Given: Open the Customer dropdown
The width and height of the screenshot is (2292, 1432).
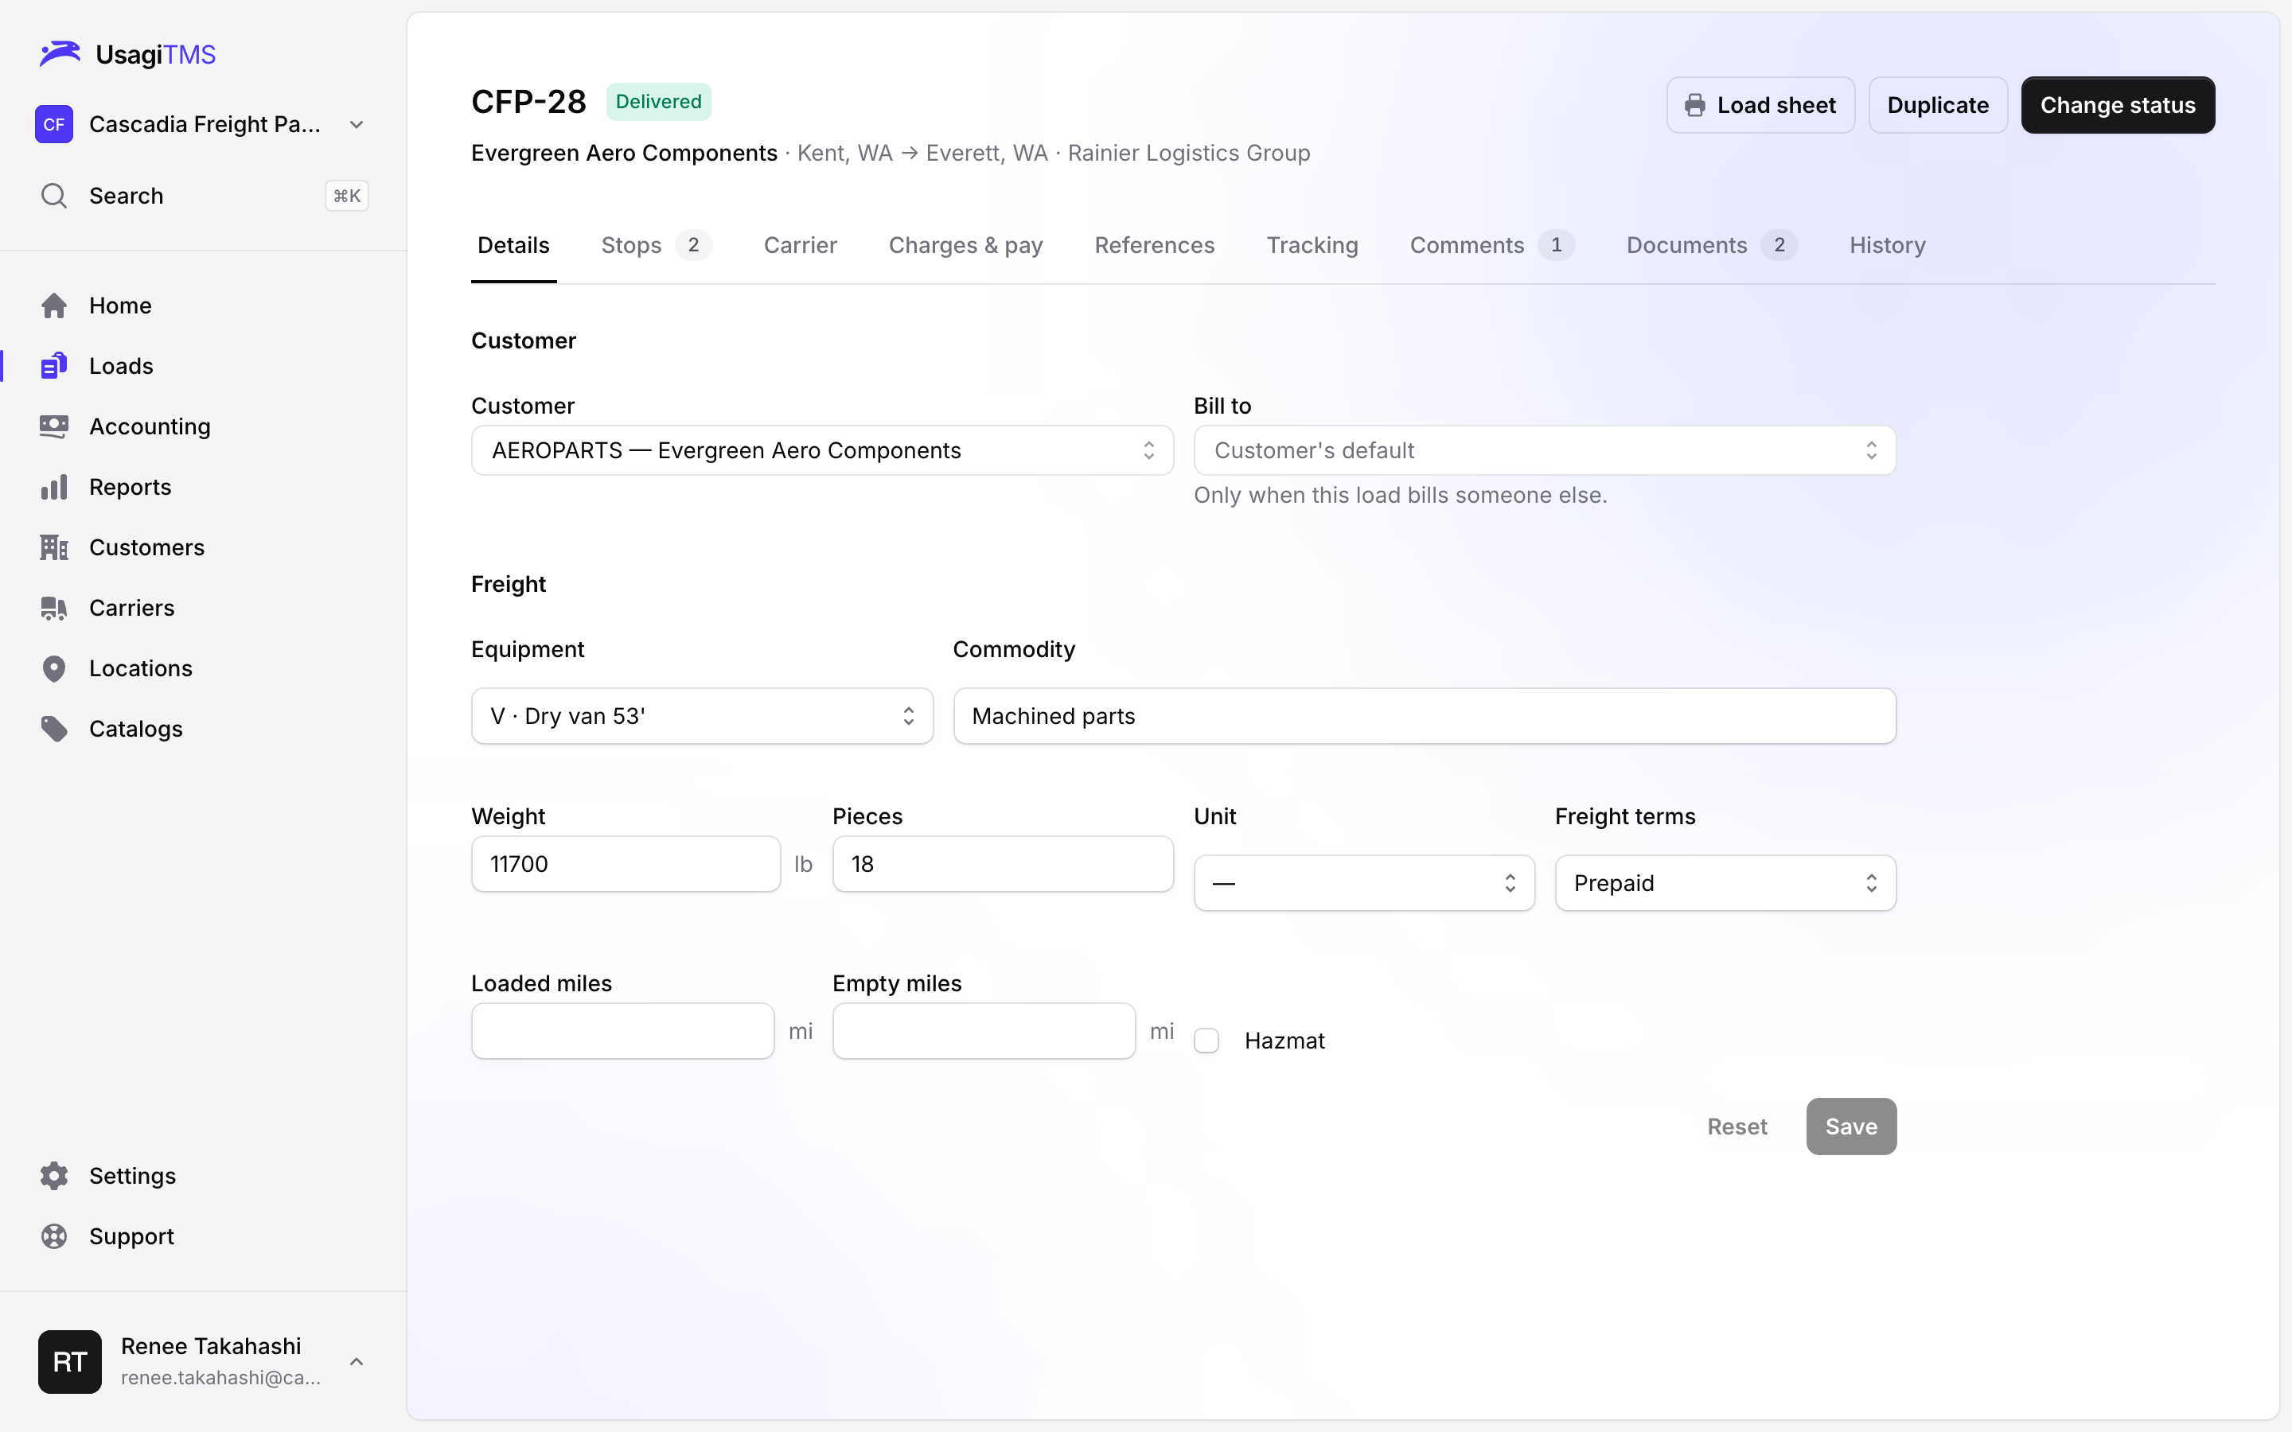Looking at the screenshot, I should [x=822, y=451].
